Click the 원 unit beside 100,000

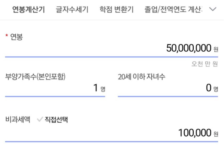click(216, 134)
